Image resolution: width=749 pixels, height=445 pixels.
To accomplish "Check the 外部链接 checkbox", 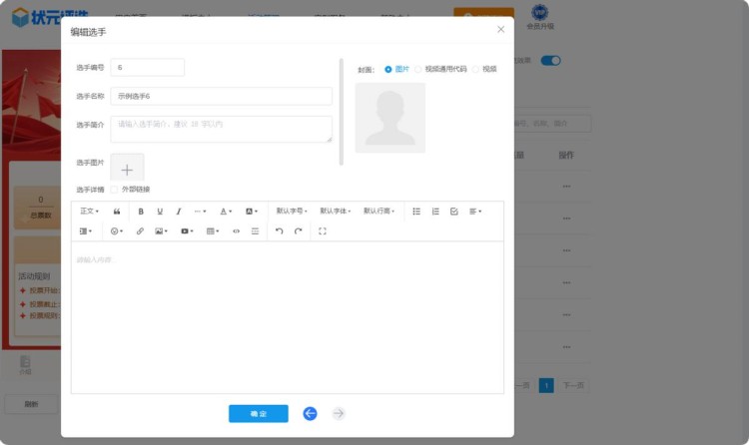I will click(115, 189).
